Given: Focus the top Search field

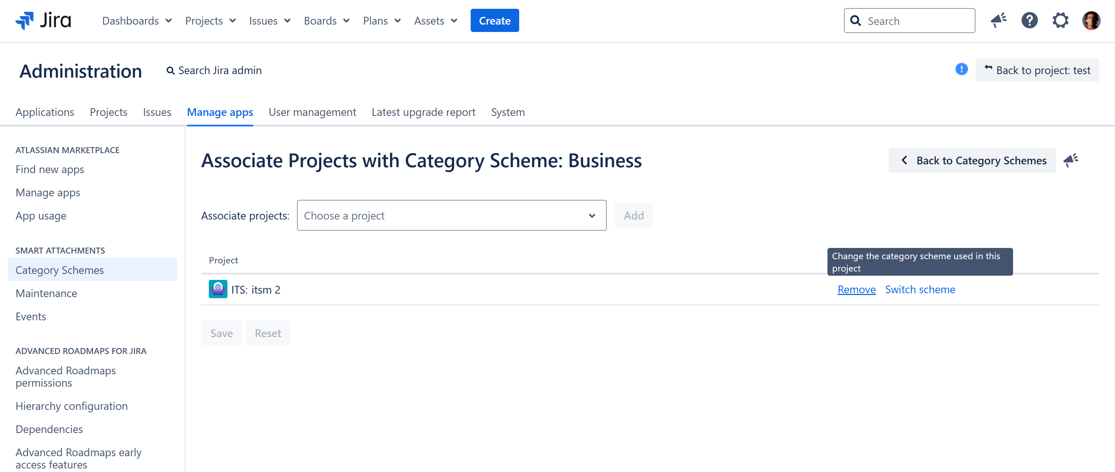Looking at the screenshot, I should pos(909,21).
